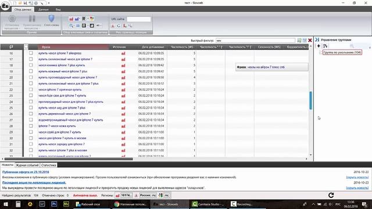Click the colorful dots icon in the ribbon

pyautogui.click(x=92, y=19)
